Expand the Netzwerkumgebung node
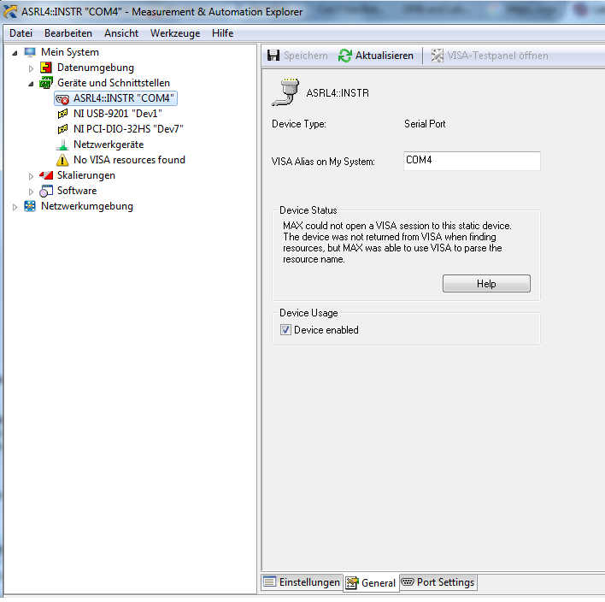The height and width of the screenshot is (602, 605). [15, 207]
